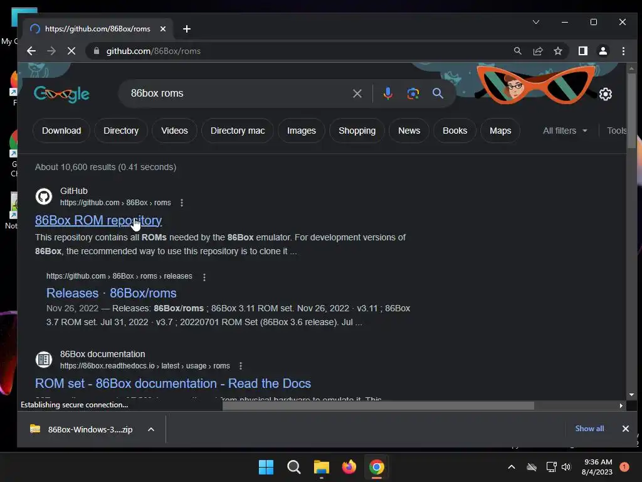Click the horizontal scrollbar thumb
This screenshot has height=482, width=642.
coord(378,405)
